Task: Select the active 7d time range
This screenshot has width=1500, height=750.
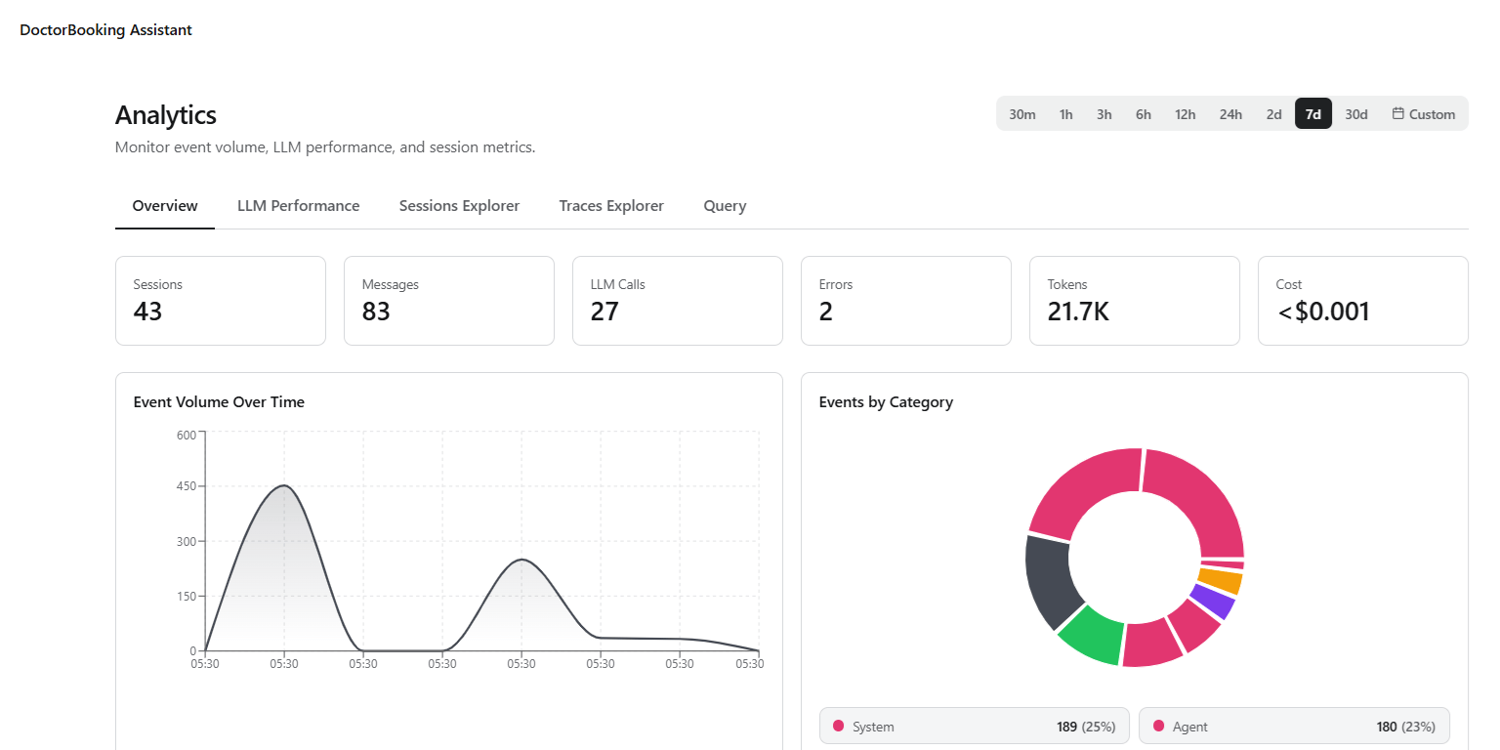Action: (x=1313, y=113)
